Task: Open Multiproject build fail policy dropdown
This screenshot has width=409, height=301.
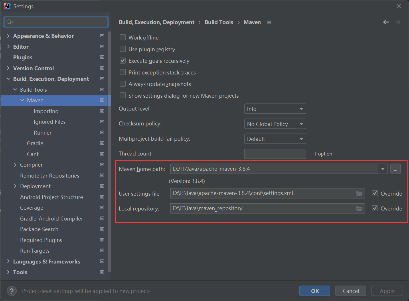Action: click(x=275, y=139)
